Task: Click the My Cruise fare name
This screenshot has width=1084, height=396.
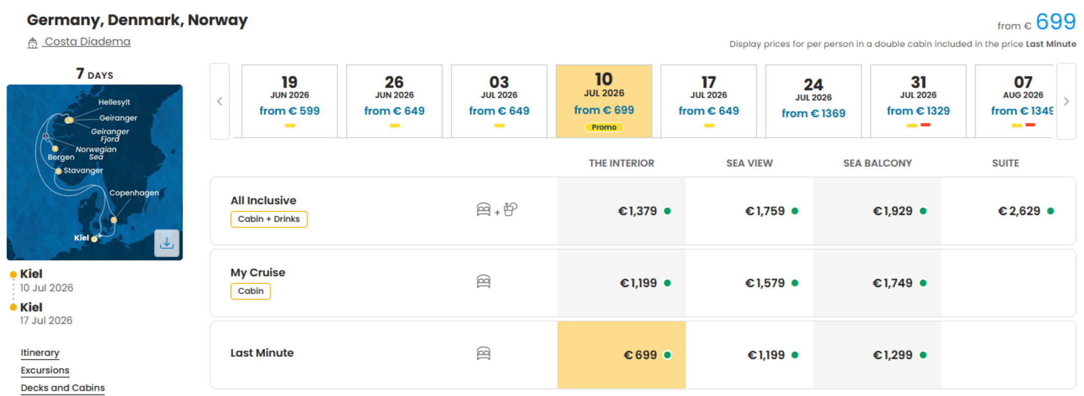Action: (258, 273)
